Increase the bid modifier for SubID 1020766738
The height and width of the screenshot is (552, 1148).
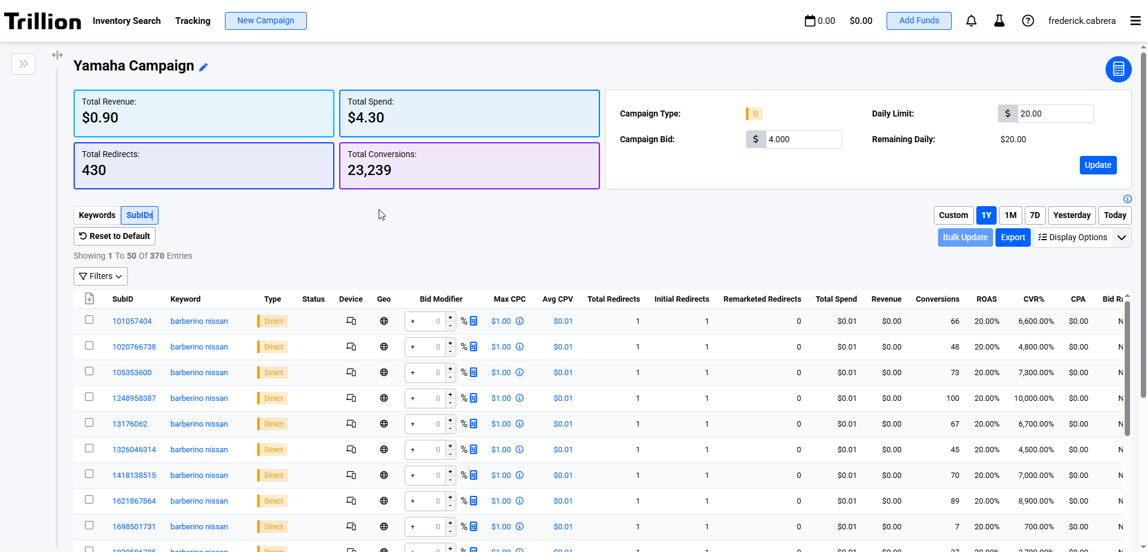[450, 343]
